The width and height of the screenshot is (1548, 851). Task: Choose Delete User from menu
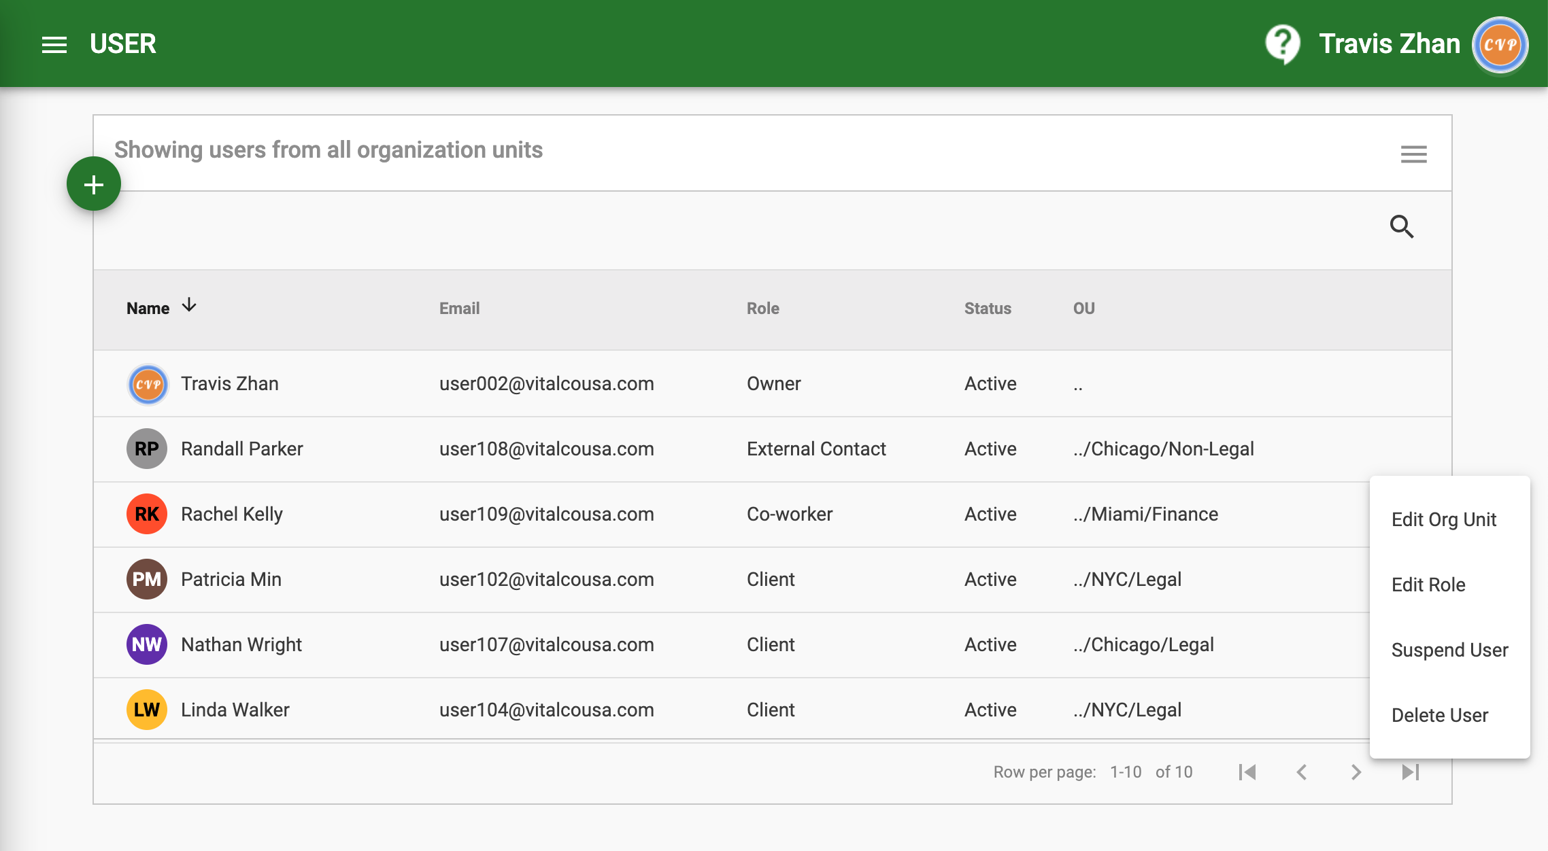coord(1439,715)
